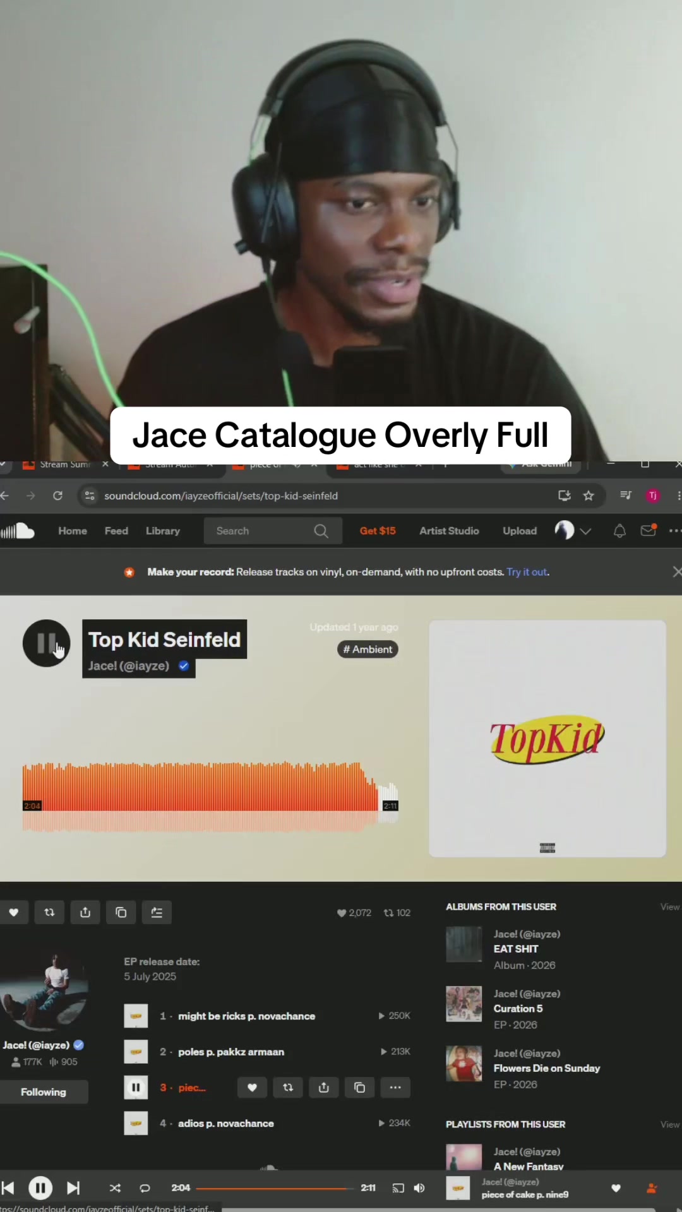
Task: Like current track in bottom player
Action: [616, 1188]
